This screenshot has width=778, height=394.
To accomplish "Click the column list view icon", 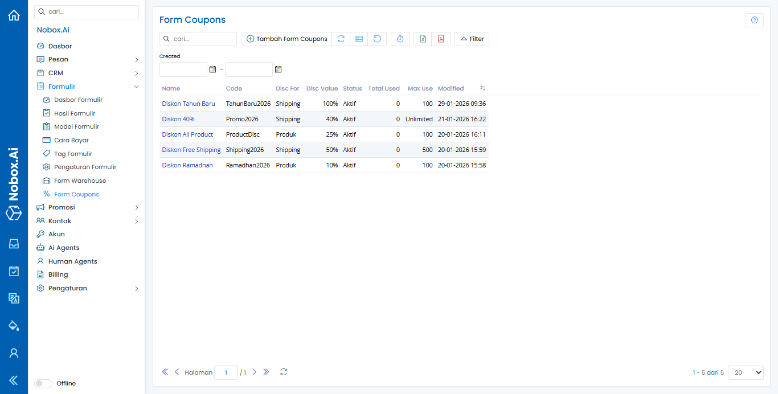I will click(359, 39).
